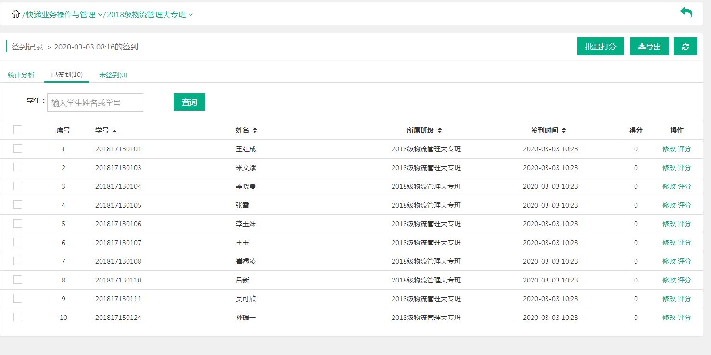Click 修改 link for 张雪

tap(669, 205)
